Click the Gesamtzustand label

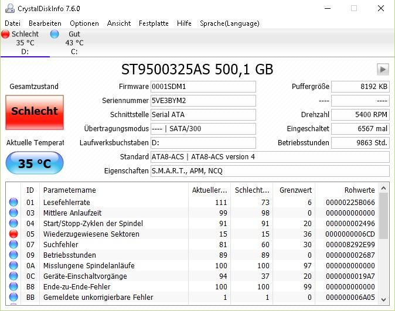click(34, 87)
